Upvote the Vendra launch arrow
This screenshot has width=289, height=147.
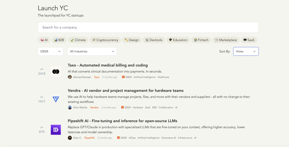42,97
